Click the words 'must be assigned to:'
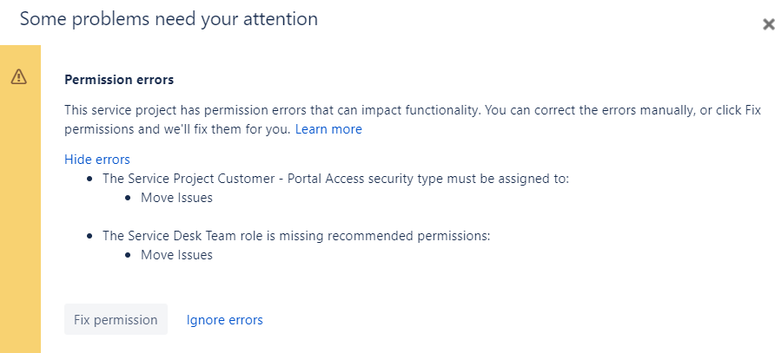775x353 pixels. point(508,179)
